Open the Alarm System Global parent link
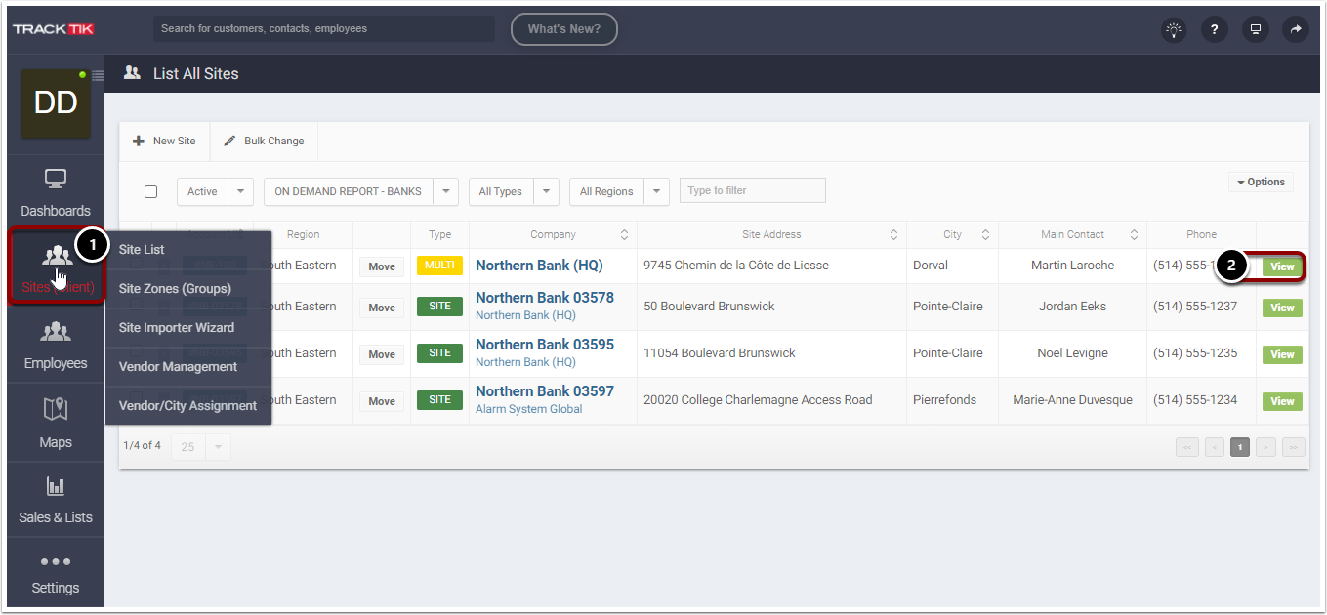 click(528, 409)
